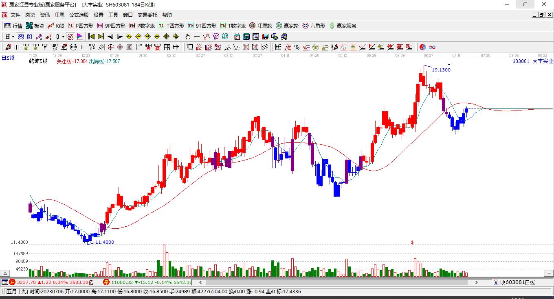
Task: Click the red dollar sign marker
Action: (x=412, y=242)
